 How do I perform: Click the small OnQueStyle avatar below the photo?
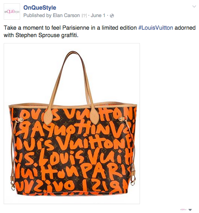point(183,210)
